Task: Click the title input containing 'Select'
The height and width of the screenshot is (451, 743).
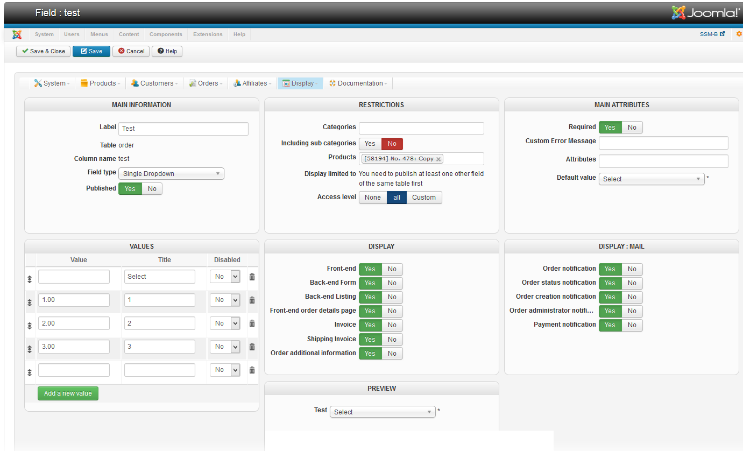Action: pyautogui.click(x=160, y=277)
